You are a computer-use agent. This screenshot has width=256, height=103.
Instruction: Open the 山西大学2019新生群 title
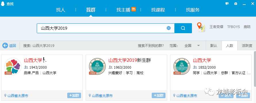coord(130,60)
